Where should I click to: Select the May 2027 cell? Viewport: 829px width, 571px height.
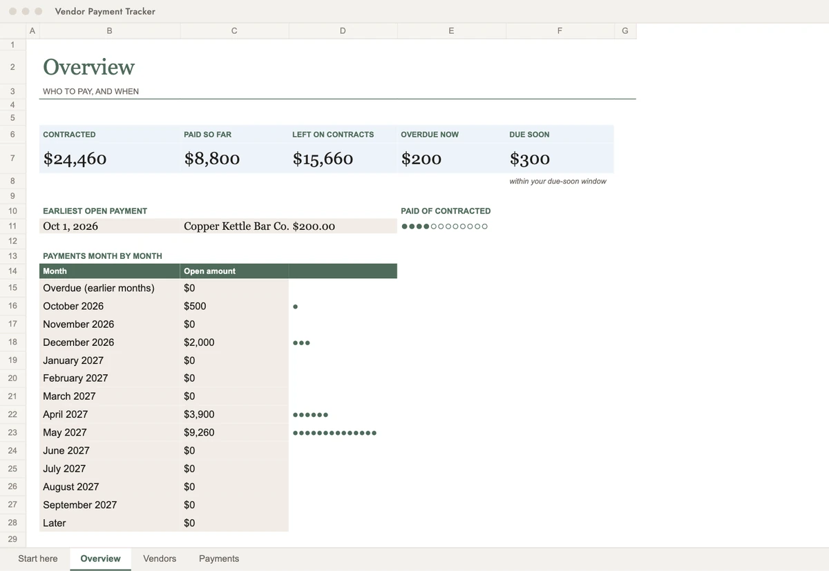click(x=65, y=432)
